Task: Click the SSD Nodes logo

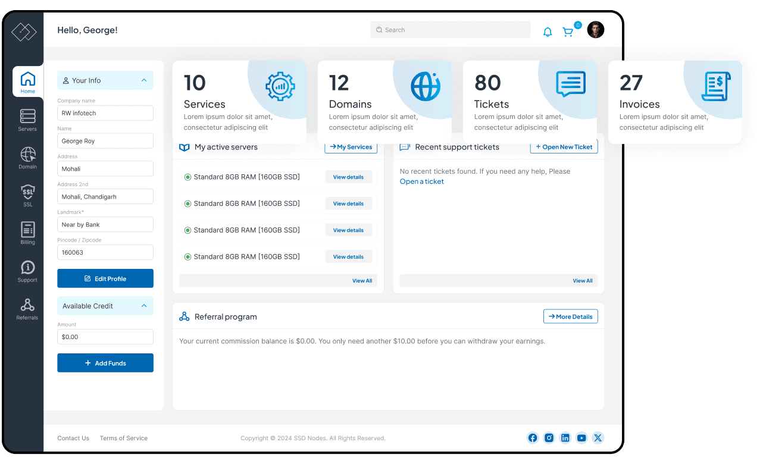Action: click(24, 32)
